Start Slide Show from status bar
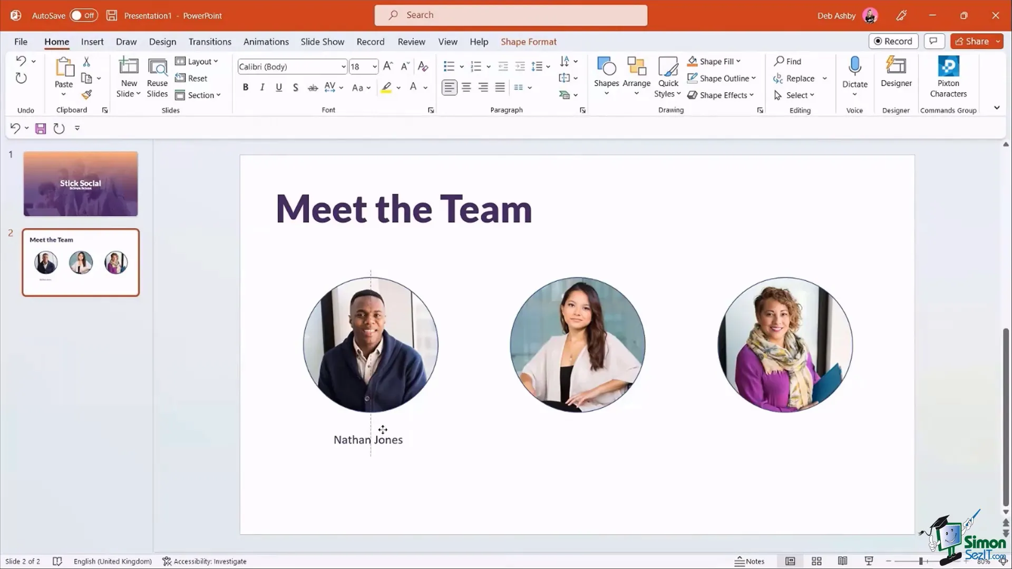Image resolution: width=1012 pixels, height=569 pixels. [869, 561]
